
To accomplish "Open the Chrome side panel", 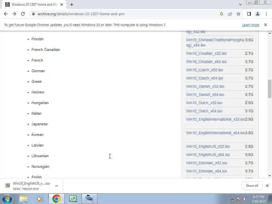I will tap(249, 14).
